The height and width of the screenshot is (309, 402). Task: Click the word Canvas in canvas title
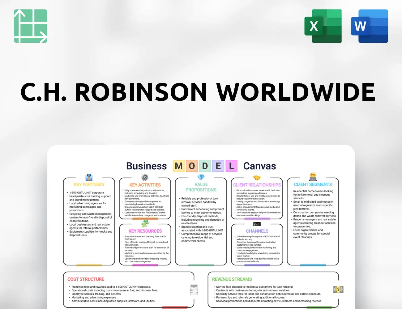[259, 166]
